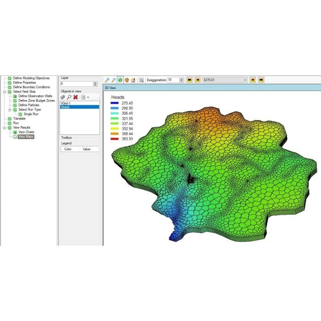The width and height of the screenshot is (321, 321).
Task: Select View Charts in workflow tree
Action: (26, 132)
